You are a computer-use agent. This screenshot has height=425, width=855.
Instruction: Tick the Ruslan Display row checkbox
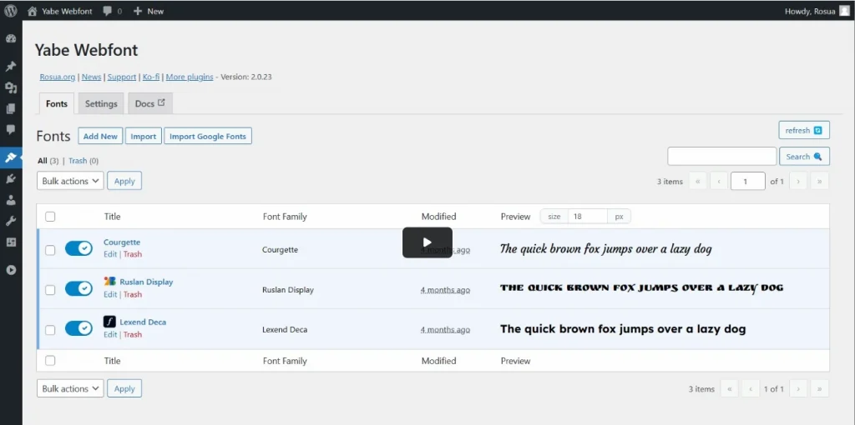click(50, 290)
